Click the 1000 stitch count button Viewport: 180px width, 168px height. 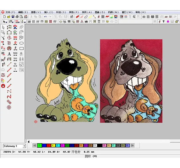pos(15,54)
